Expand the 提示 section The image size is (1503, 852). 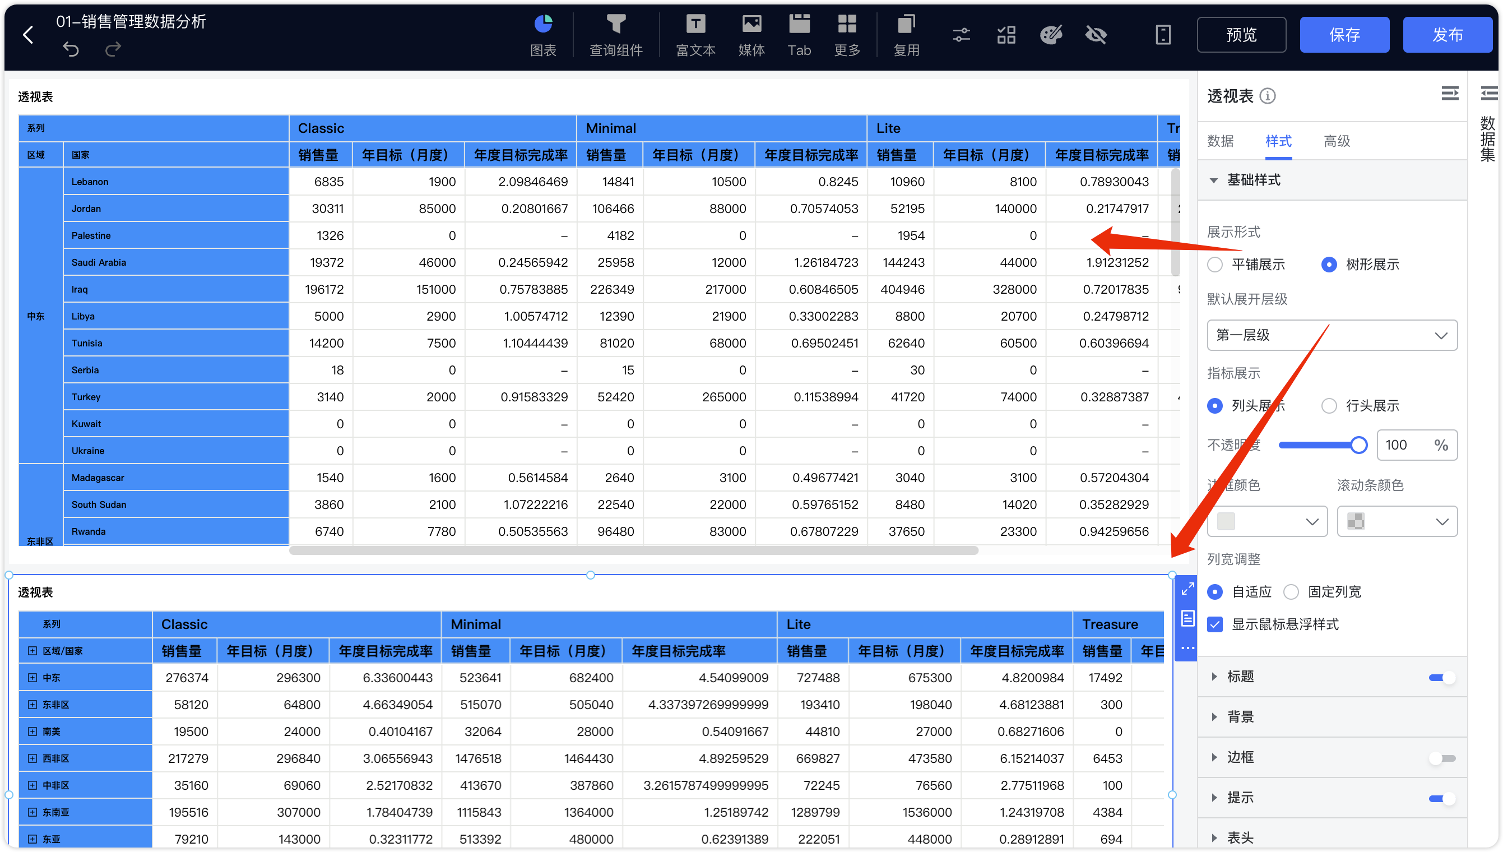[1214, 798]
